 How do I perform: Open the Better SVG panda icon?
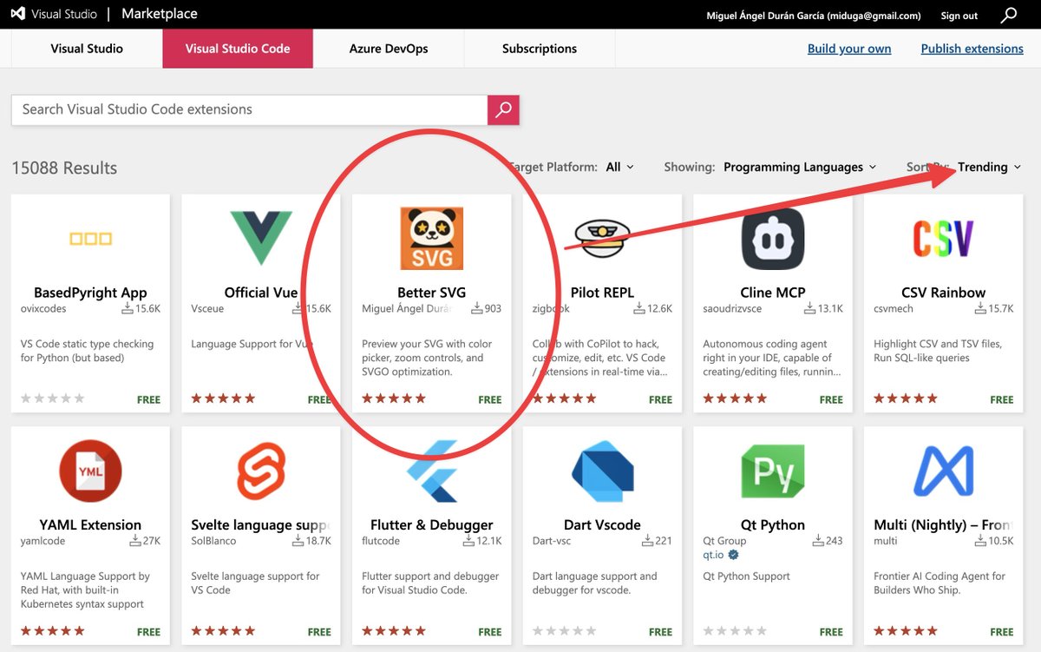432,238
